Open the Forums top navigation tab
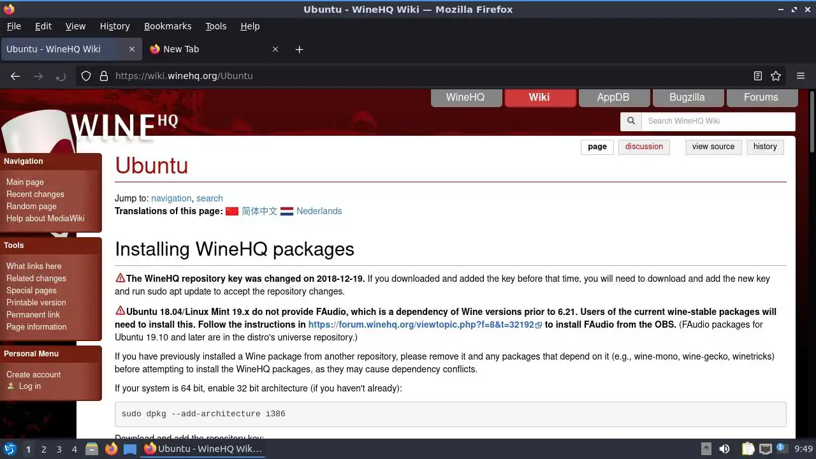Viewport: 816px width, 459px height. [x=761, y=98]
